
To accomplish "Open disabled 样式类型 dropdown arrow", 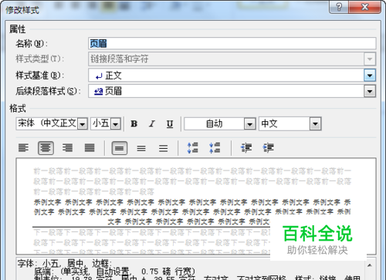I will click(370, 59).
